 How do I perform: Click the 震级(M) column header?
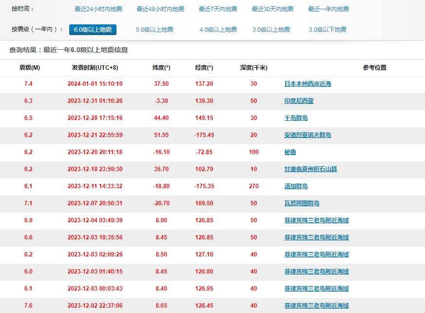(x=29, y=68)
